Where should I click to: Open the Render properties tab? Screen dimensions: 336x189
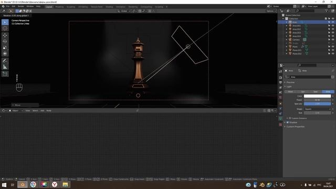coord(280,78)
